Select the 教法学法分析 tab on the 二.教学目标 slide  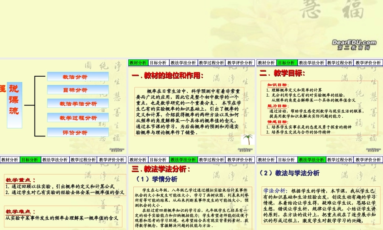click(x=312, y=63)
